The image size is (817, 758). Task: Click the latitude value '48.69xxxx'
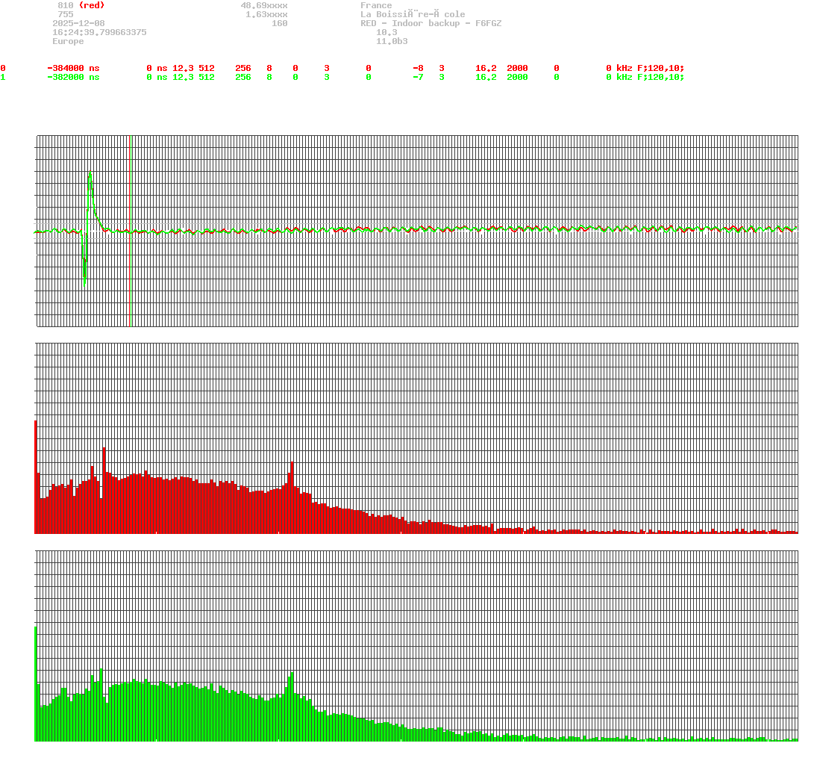pyautogui.click(x=263, y=5)
